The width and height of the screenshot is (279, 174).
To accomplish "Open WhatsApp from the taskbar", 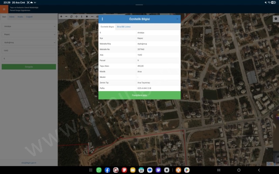I will click(99, 170).
